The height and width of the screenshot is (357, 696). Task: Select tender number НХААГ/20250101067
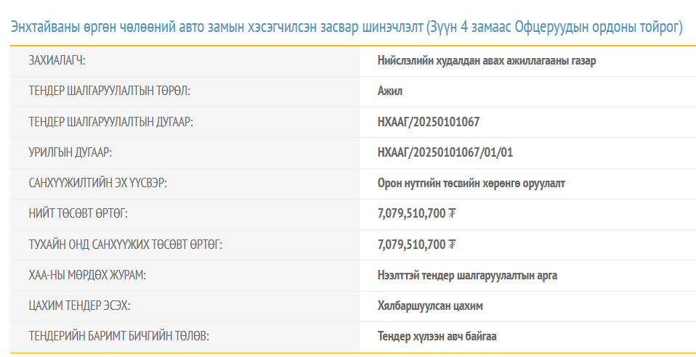(x=428, y=122)
